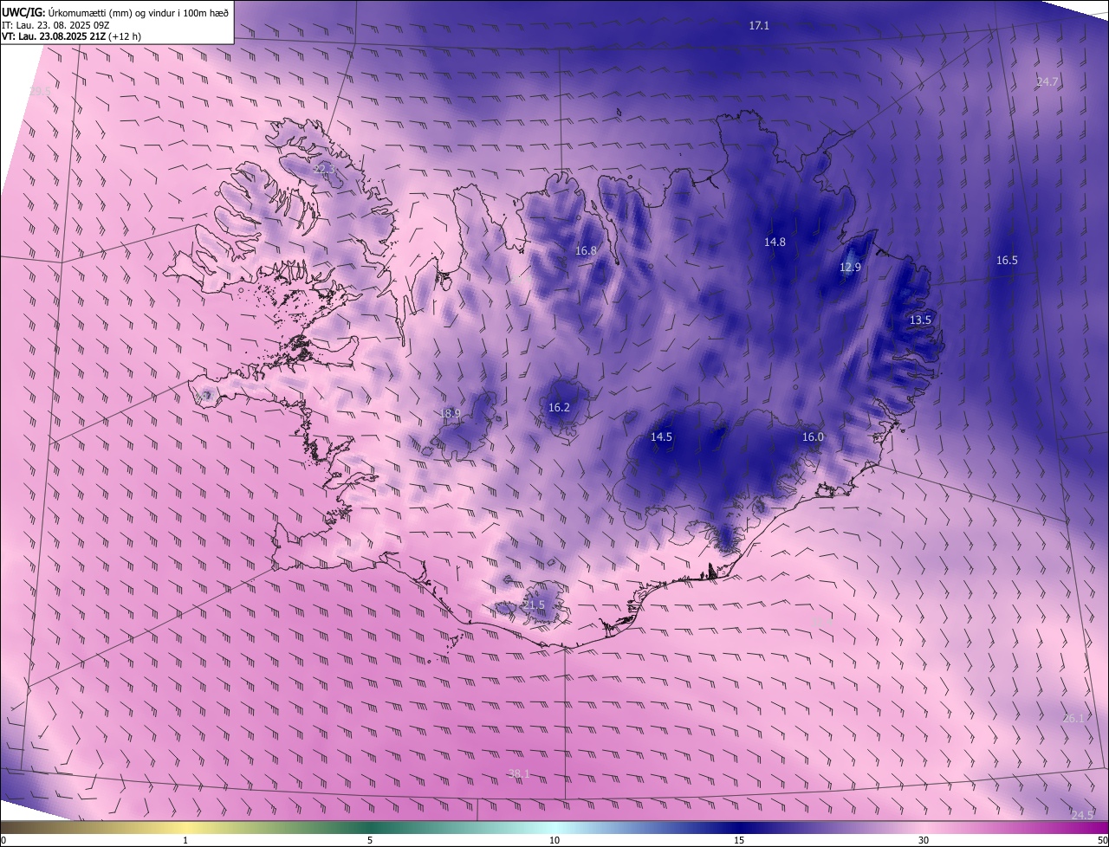Click the 24.5 value label
1109x847 pixels.
pyautogui.click(x=1082, y=815)
